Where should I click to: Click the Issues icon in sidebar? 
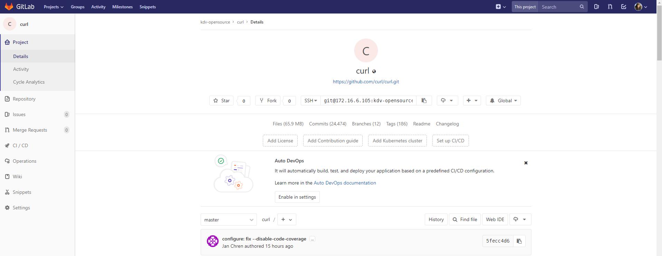coord(7,114)
